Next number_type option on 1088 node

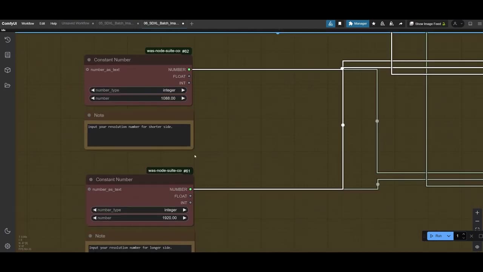click(183, 90)
